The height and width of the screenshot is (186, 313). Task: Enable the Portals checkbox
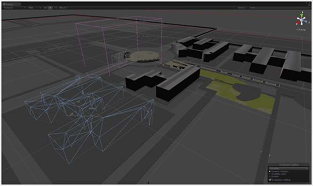point(270,177)
